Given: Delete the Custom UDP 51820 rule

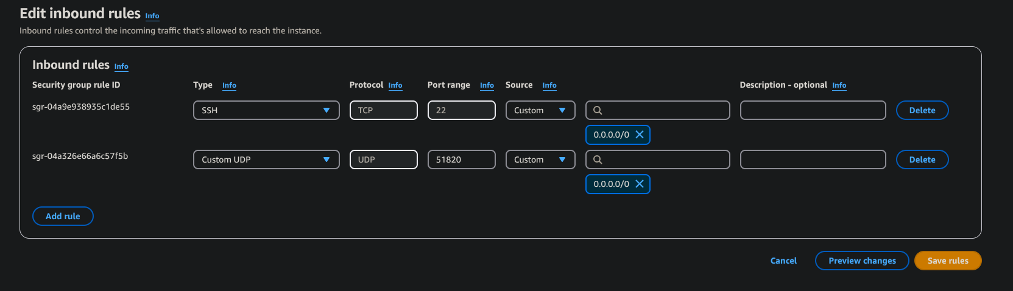Looking at the screenshot, I should coord(922,160).
